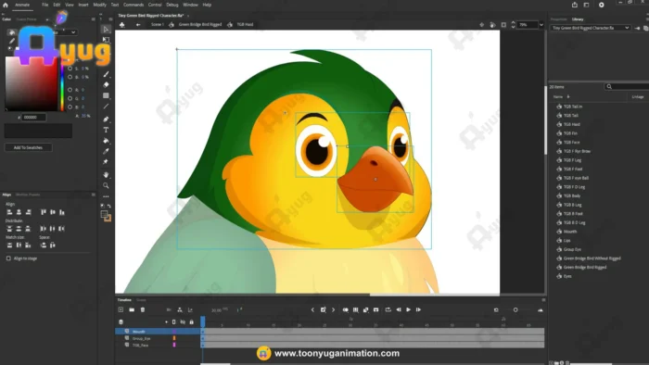
Task: Select the Selection arrow tool
Action: click(x=106, y=29)
